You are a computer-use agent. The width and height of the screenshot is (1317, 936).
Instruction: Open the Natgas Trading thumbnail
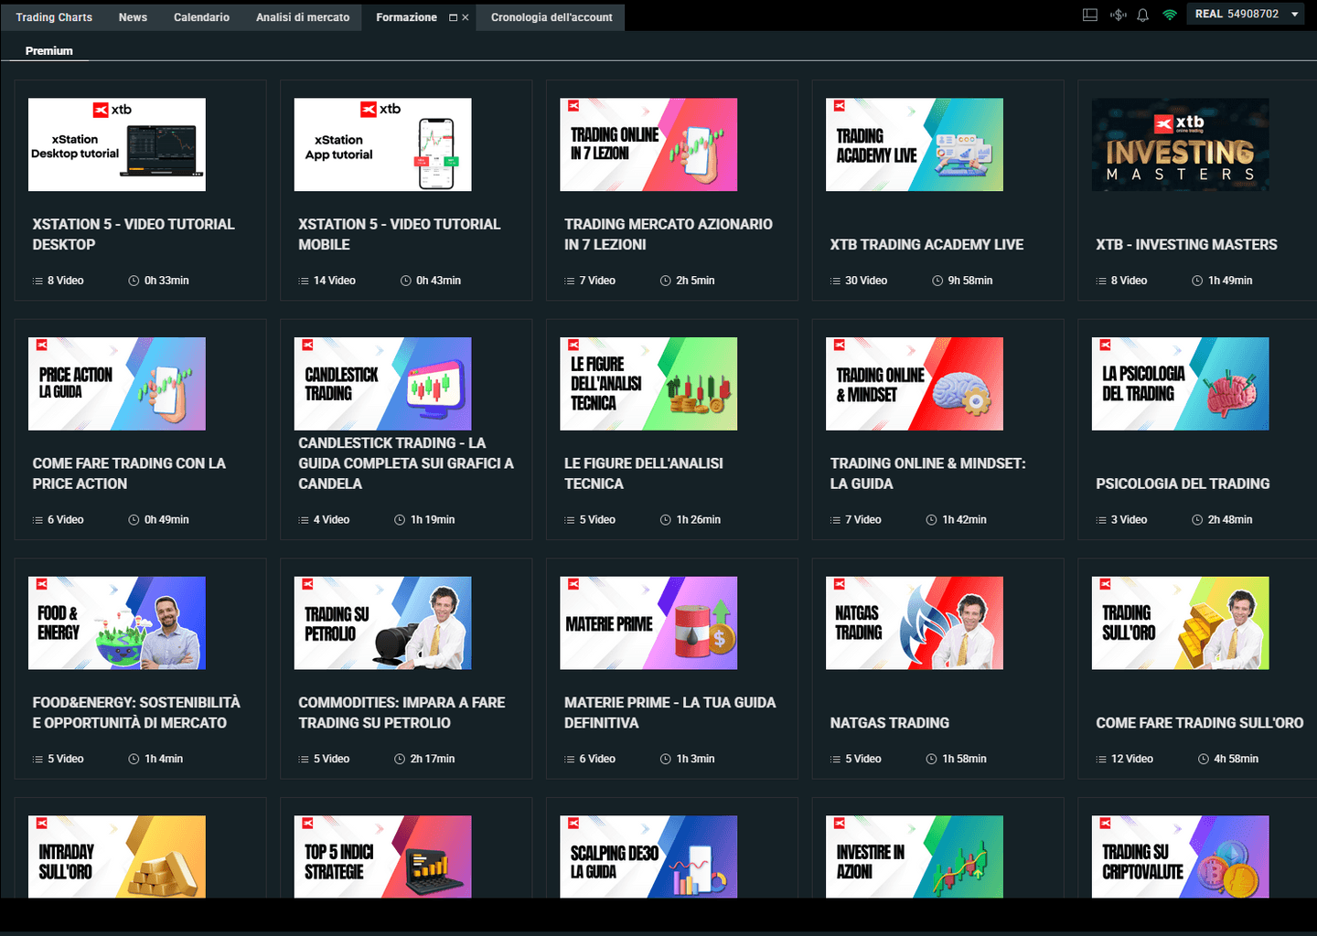point(915,623)
